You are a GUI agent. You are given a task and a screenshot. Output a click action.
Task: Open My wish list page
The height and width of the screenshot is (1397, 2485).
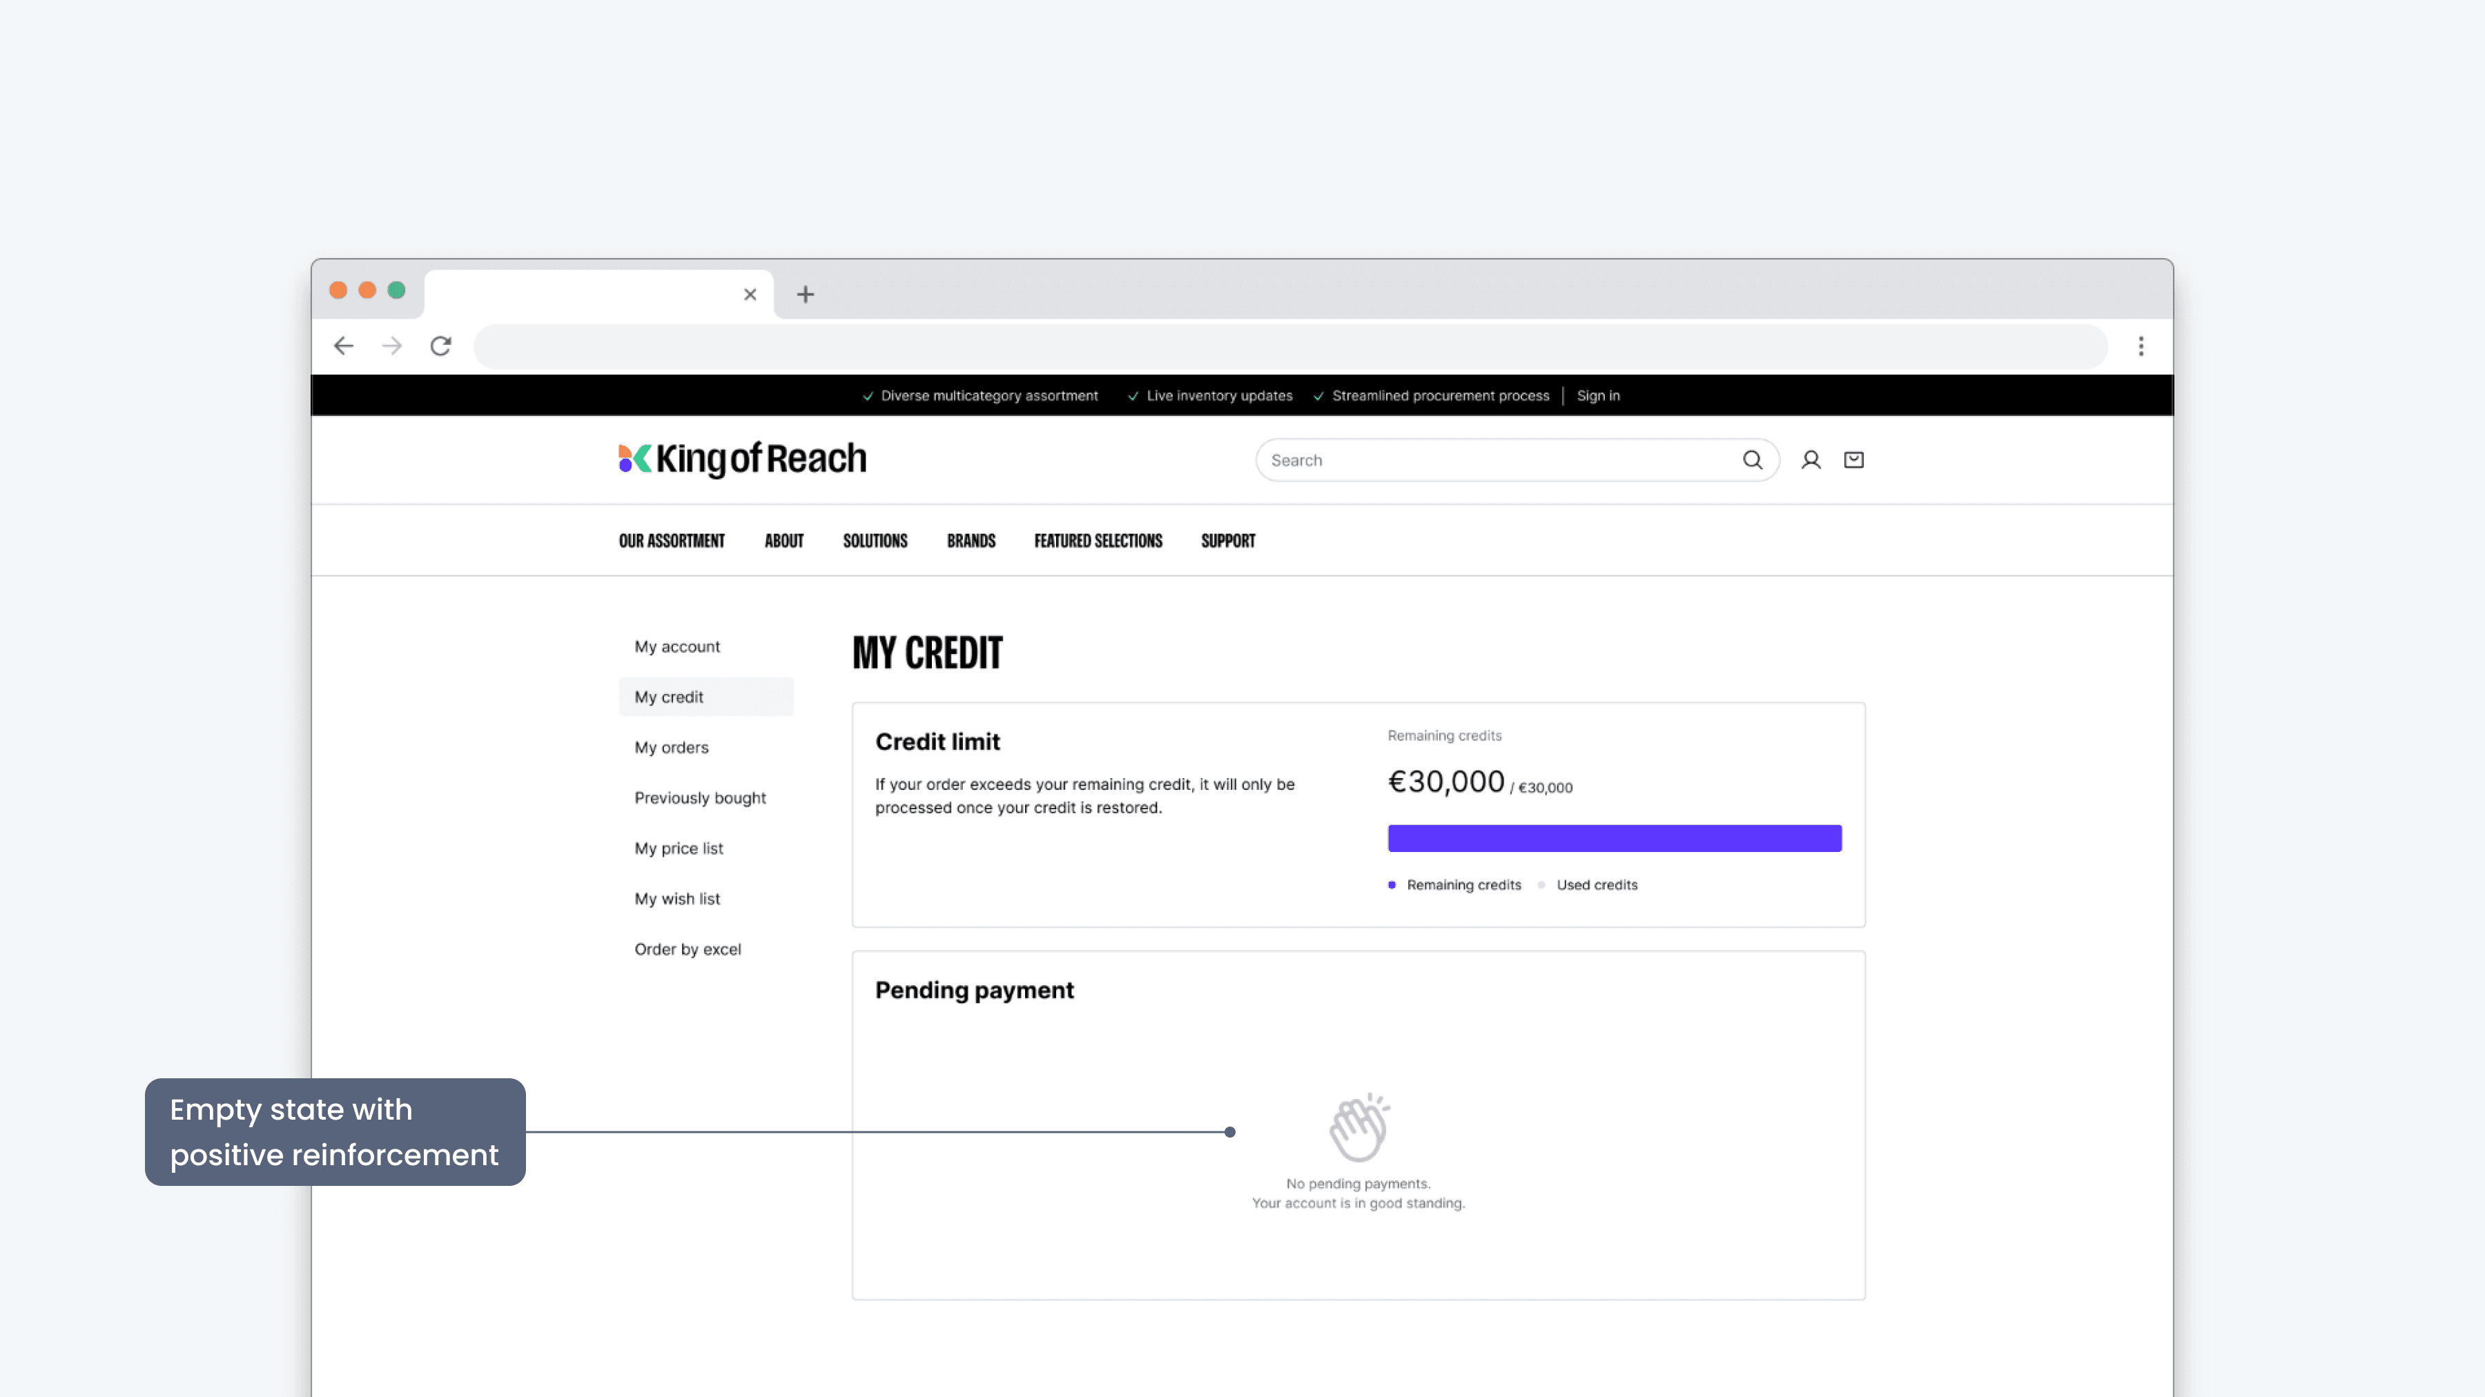tap(677, 898)
